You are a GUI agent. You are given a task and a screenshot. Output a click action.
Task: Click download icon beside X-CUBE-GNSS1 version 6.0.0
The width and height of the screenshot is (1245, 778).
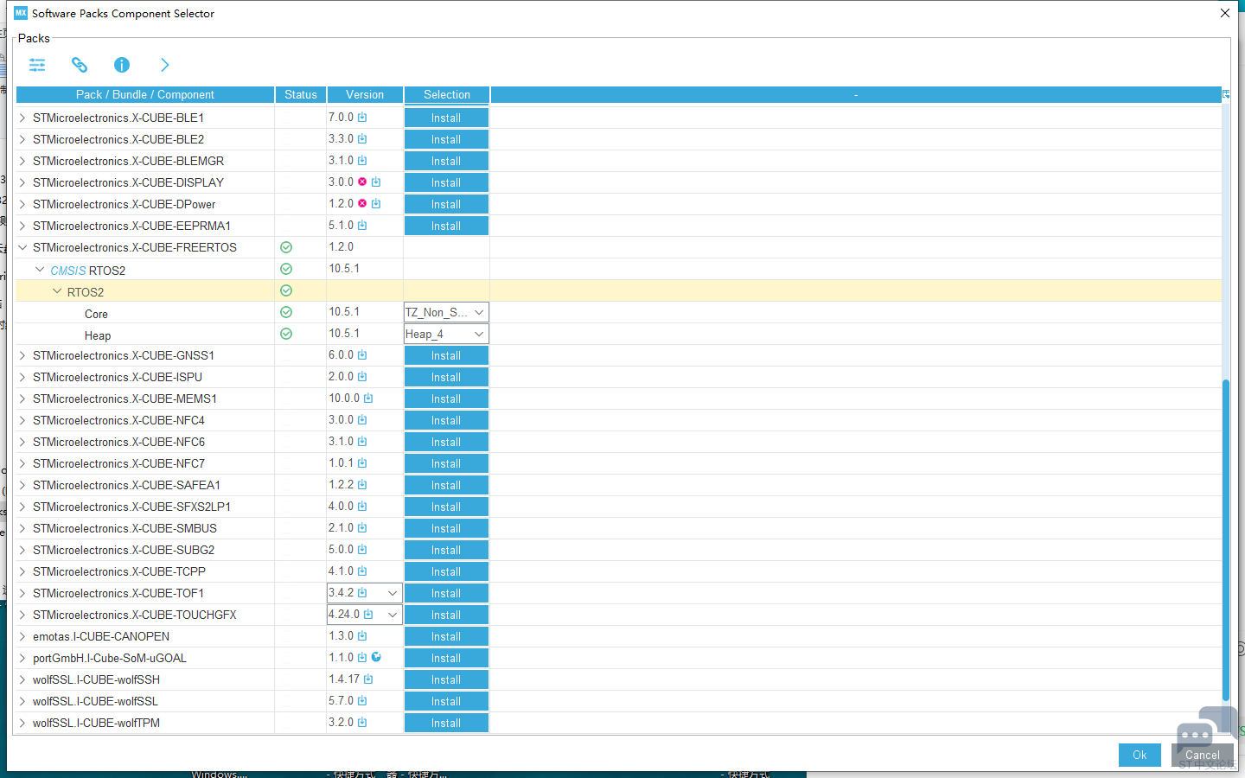click(362, 355)
